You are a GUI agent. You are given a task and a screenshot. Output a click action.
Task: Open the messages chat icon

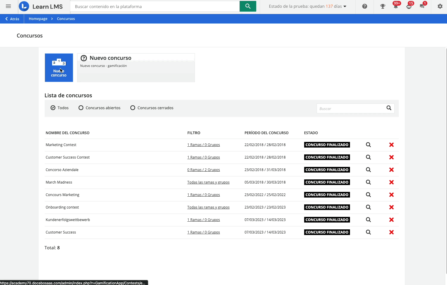pos(422,6)
